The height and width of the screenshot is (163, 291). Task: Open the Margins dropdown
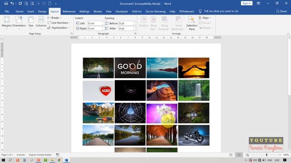coord(6,23)
